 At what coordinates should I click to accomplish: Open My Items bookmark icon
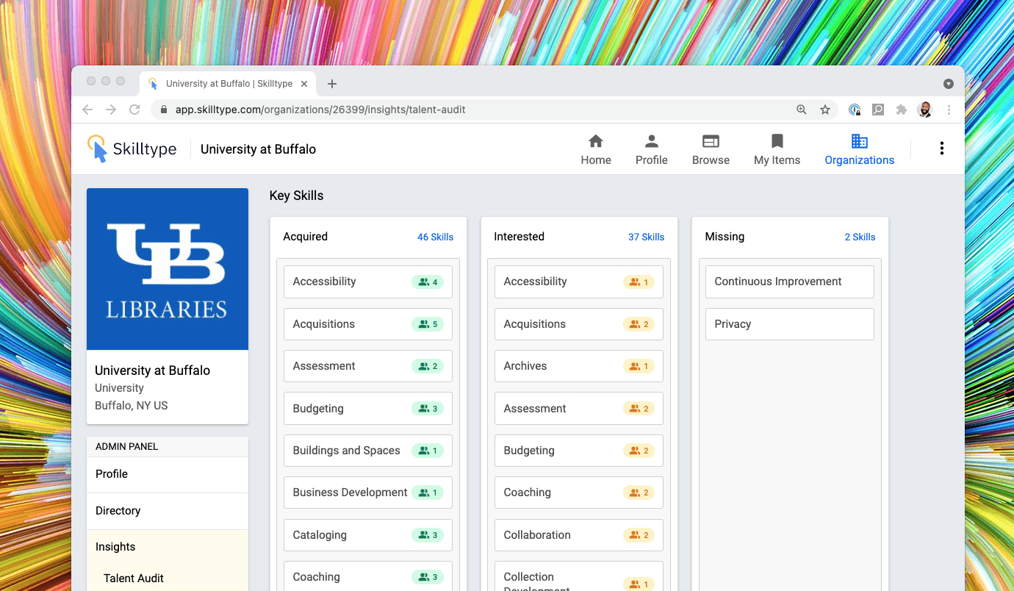click(777, 141)
